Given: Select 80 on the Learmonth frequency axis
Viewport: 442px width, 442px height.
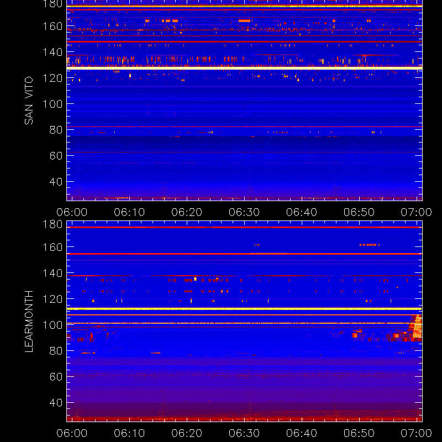Looking at the screenshot, I should pyautogui.click(x=56, y=351).
